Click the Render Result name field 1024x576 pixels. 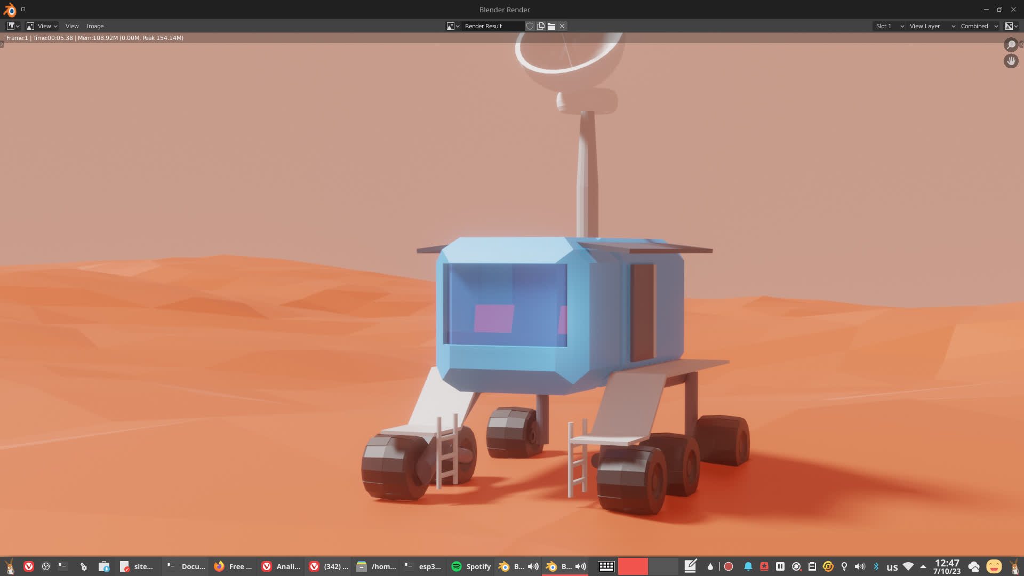[493, 26]
